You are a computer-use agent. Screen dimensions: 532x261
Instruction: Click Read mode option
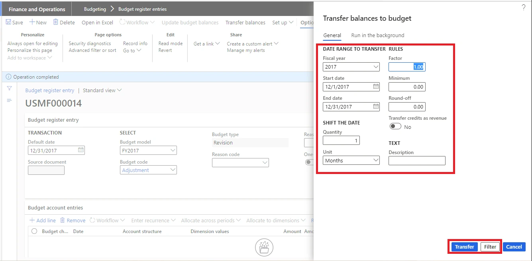pyautogui.click(x=170, y=43)
